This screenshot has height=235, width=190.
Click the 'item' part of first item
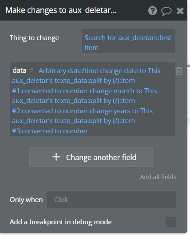point(91,48)
